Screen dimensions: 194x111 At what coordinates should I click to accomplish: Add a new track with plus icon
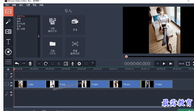(8, 69)
